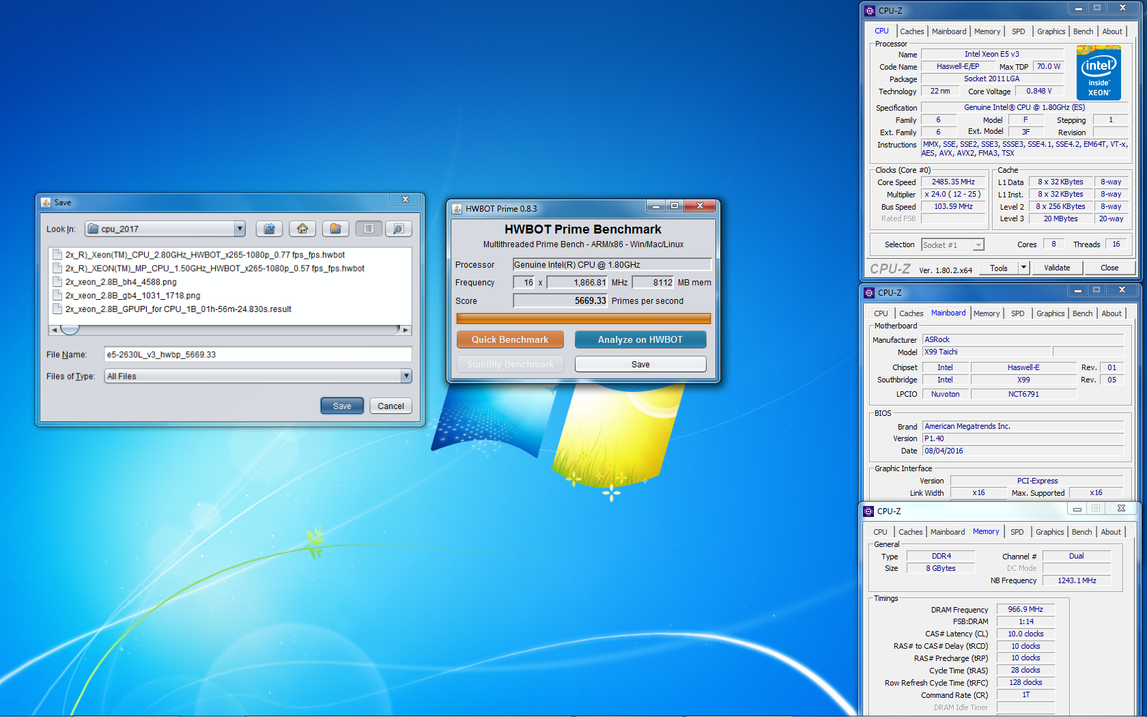1147x717 pixels.
Task: Maximize the HWBOT Prime window
Action: (x=675, y=206)
